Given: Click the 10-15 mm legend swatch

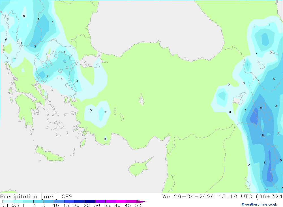Looking at the screenshot, I should click(x=59, y=201).
